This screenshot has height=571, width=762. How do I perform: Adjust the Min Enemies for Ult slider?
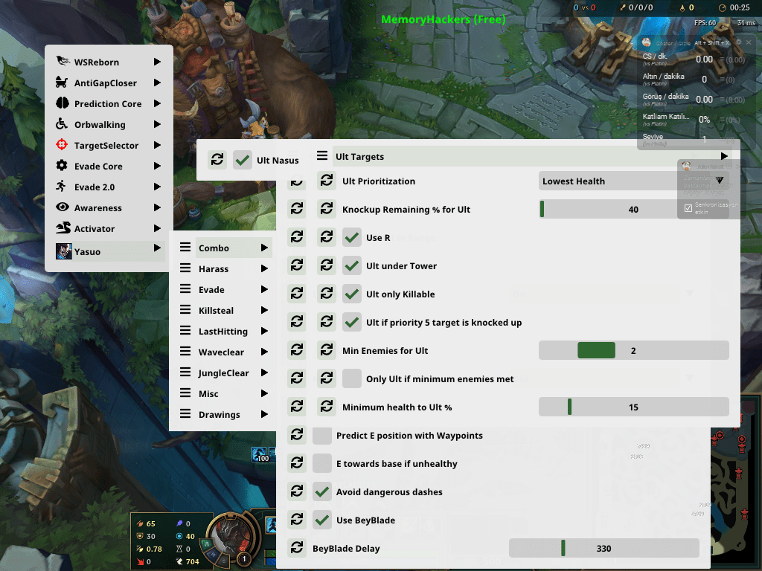click(x=634, y=350)
